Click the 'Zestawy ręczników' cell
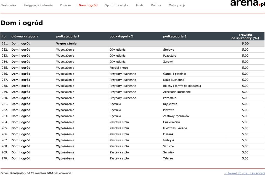 (x=176, y=116)
